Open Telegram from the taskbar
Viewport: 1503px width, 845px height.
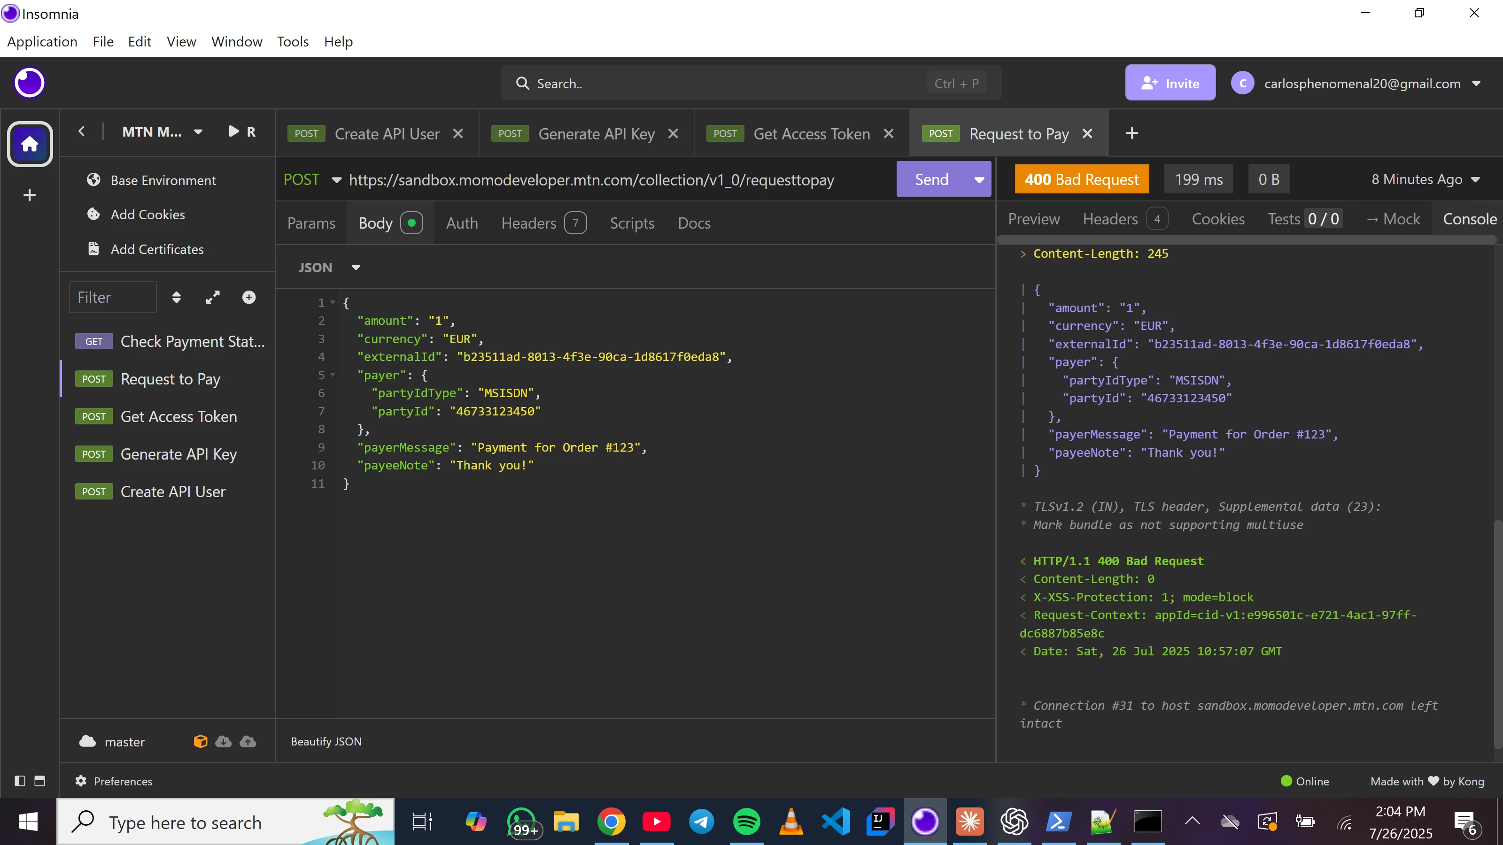[x=702, y=822]
